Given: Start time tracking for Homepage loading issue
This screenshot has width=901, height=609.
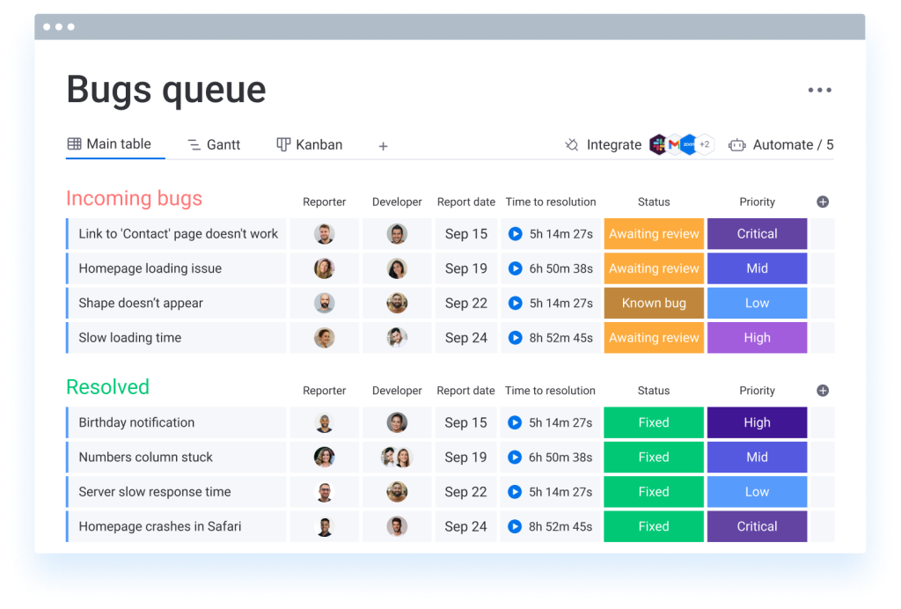Looking at the screenshot, I should pos(516,268).
